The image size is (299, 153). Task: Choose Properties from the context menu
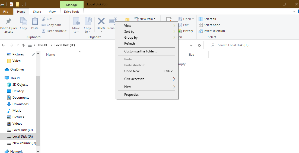132,95
